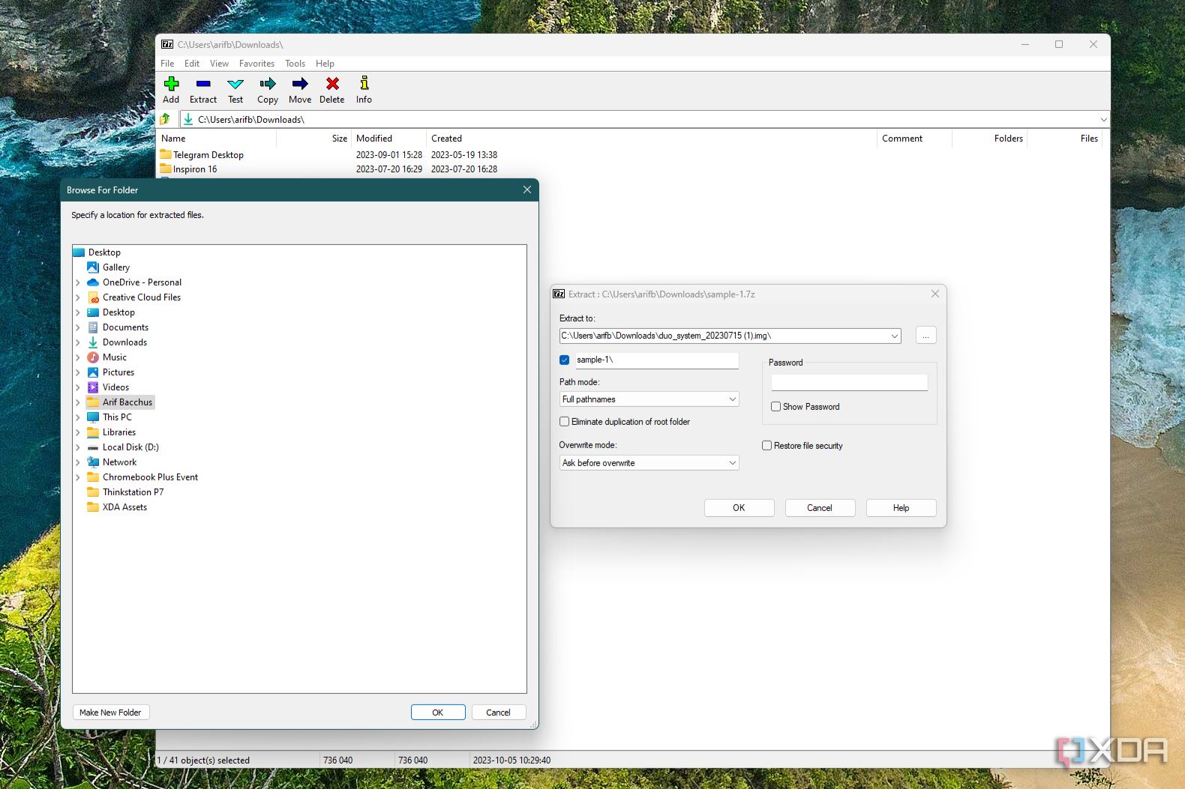The image size is (1185, 789).
Task: Open the Extract to path dropdown
Action: pyautogui.click(x=895, y=336)
